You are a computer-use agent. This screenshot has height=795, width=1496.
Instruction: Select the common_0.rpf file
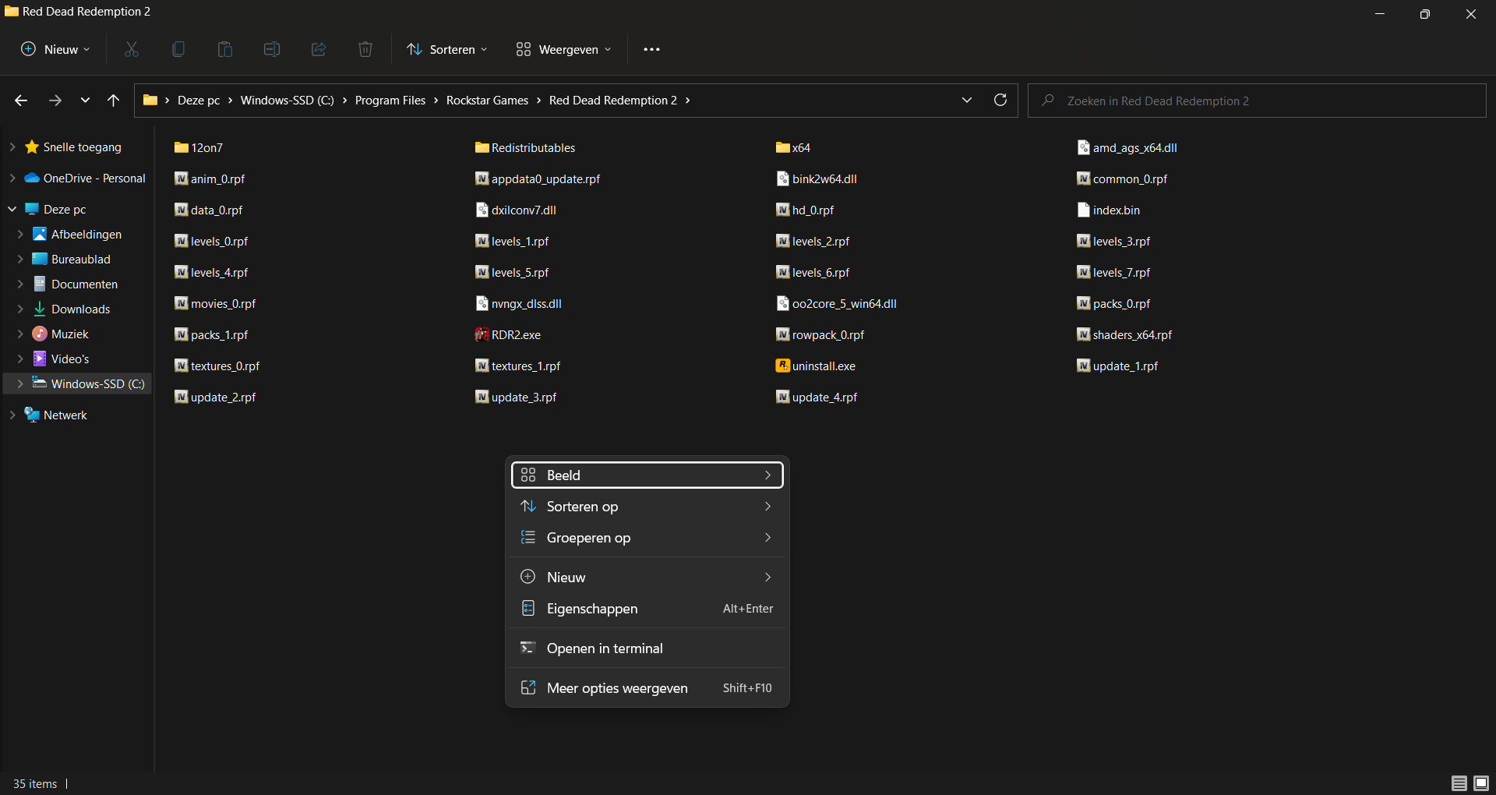point(1122,178)
